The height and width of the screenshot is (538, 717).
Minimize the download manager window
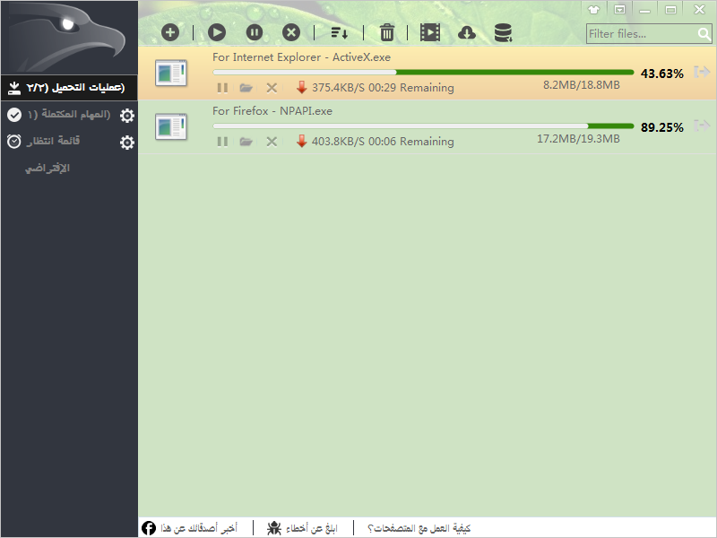click(x=644, y=10)
